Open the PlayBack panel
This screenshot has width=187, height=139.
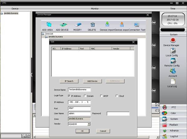(173, 125)
